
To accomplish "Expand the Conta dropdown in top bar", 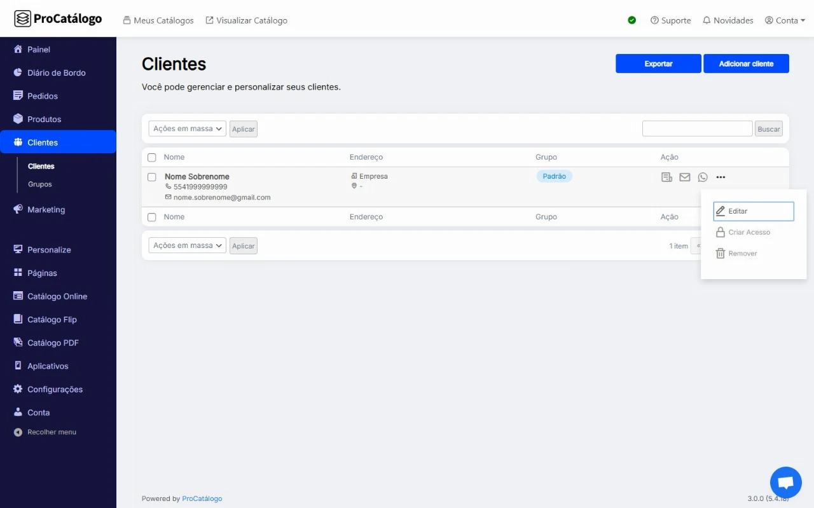I will point(785,20).
